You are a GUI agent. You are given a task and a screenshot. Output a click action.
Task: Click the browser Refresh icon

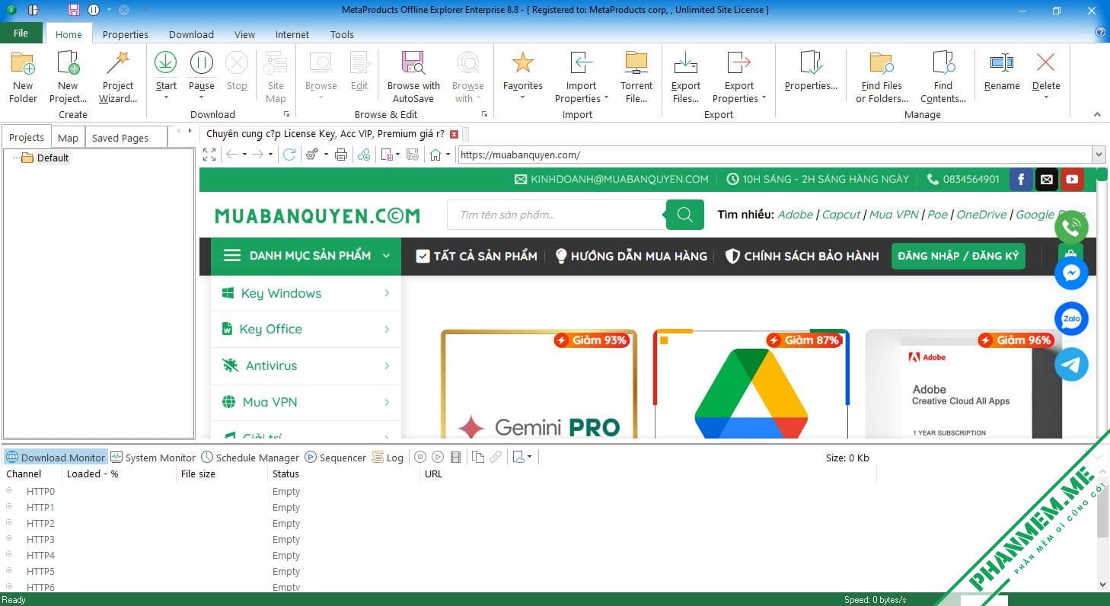pos(289,155)
